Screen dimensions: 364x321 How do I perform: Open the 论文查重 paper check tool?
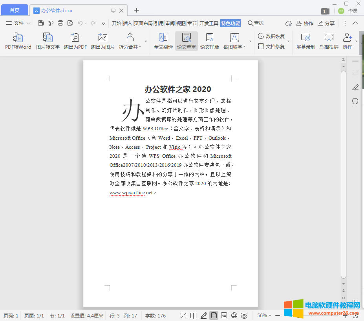[186, 41]
